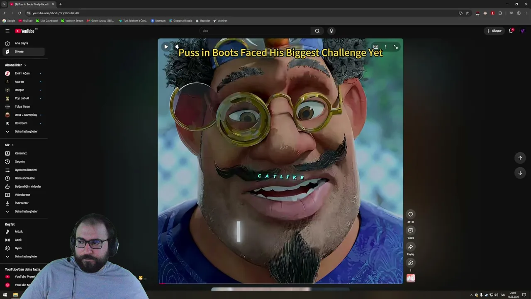Open the YouTube account avatar menu
This screenshot has height=299, width=531.
click(x=523, y=31)
